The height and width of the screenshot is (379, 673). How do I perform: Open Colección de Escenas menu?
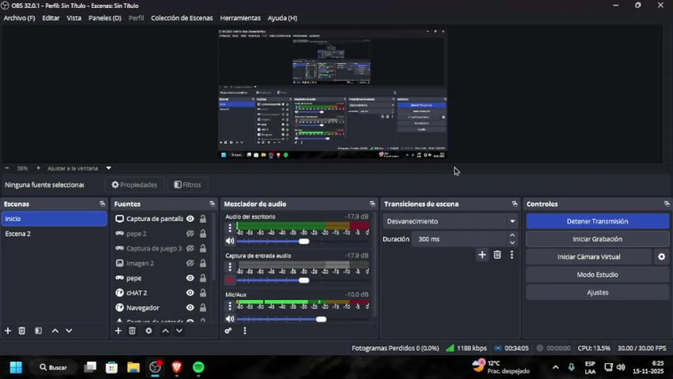pyautogui.click(x=182, y=18)
